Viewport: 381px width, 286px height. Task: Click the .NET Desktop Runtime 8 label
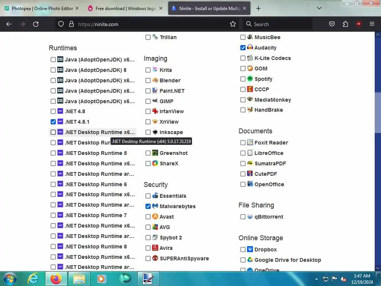click(x=96, y=247)
